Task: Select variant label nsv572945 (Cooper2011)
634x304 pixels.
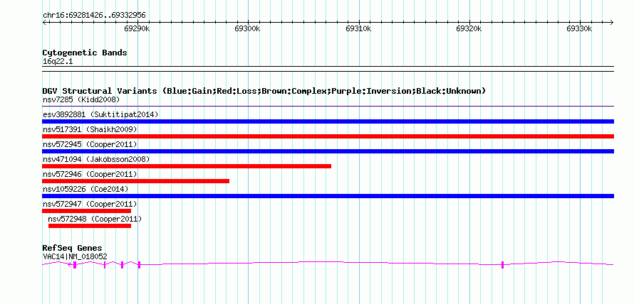Action: (x=90, y=144)
